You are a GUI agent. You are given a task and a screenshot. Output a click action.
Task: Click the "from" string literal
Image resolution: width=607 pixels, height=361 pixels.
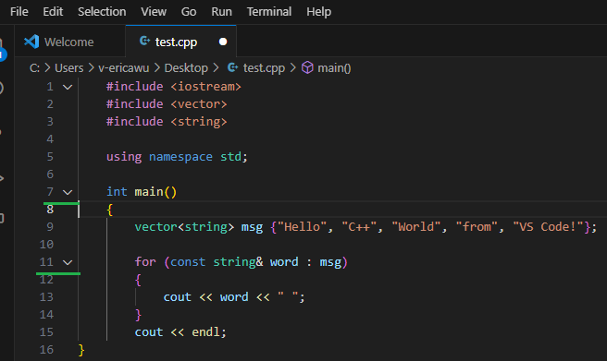pyautogui.click(x=477, y=226)
